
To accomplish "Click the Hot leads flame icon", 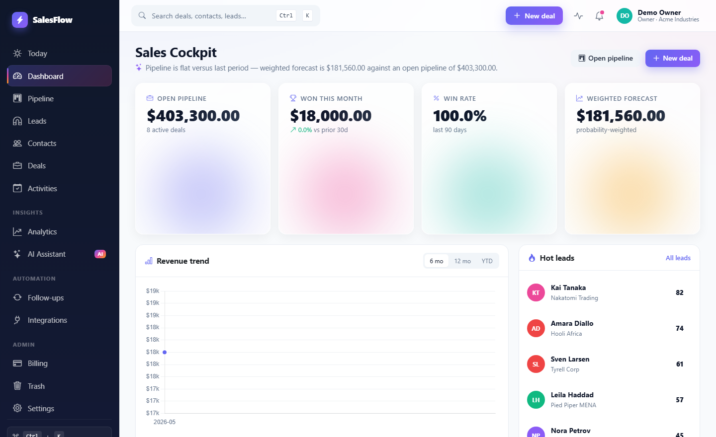I will (532, 258).
